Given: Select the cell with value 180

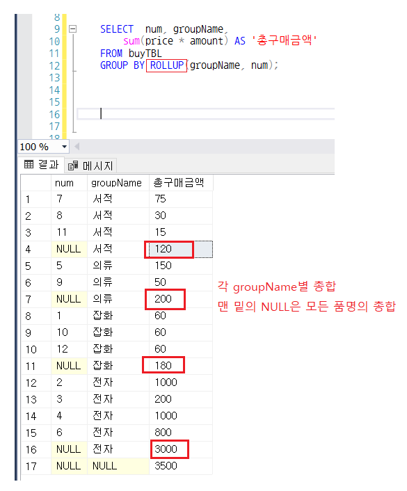Looking at the screenshot, I should click(181, 366).
